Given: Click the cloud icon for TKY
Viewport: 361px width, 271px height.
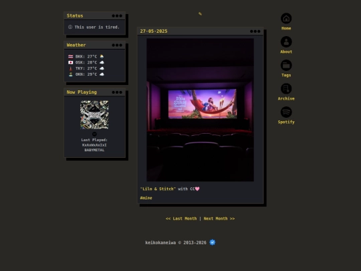Looking at the screenshot, I should tap(102, 68).
